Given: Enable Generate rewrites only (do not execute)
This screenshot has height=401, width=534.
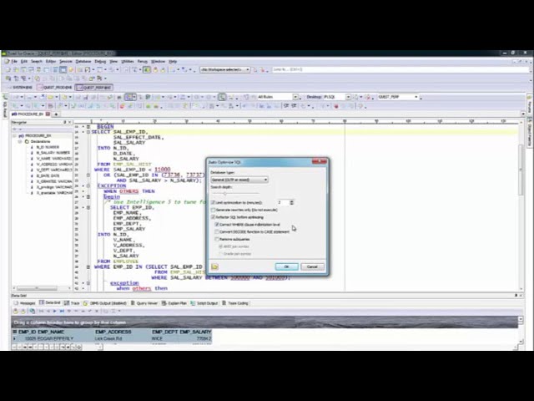Looking at the screenshot, I should coord(214,210).
